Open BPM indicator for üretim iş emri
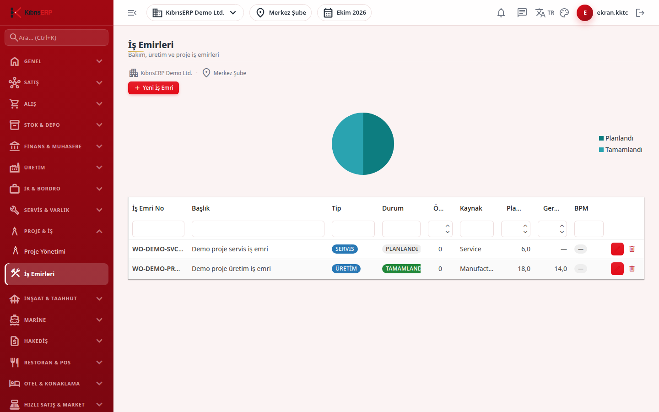Screen dimensions: 659x412 [581, 269]
